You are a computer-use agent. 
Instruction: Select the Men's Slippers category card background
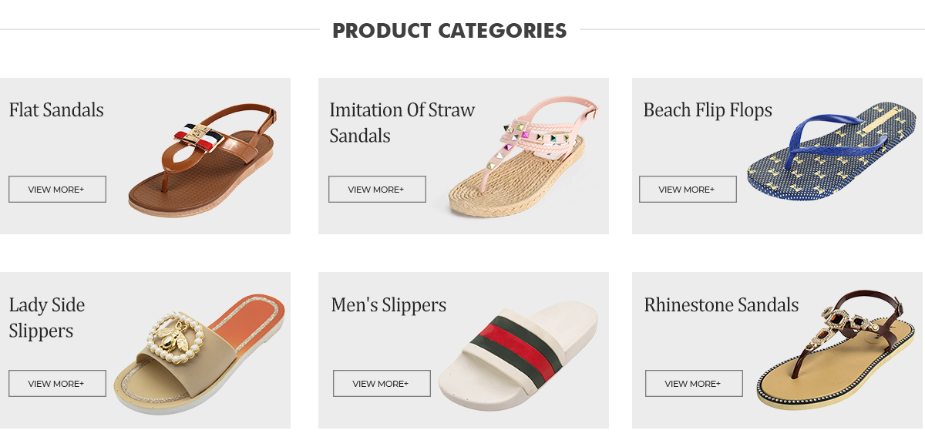463,350
